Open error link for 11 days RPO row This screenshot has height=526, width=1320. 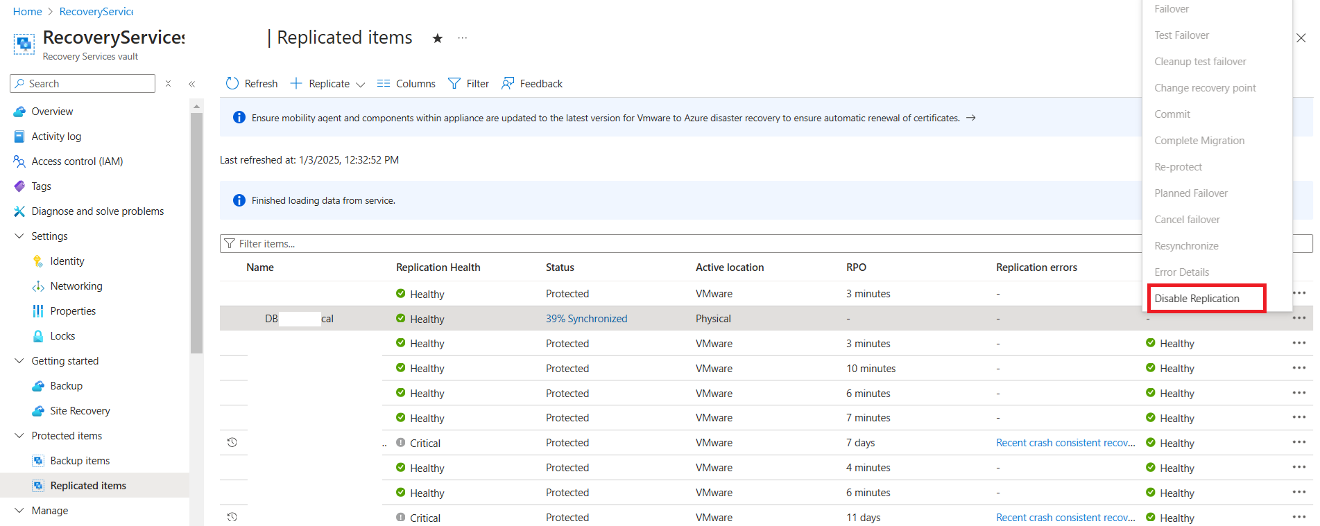1065,518
